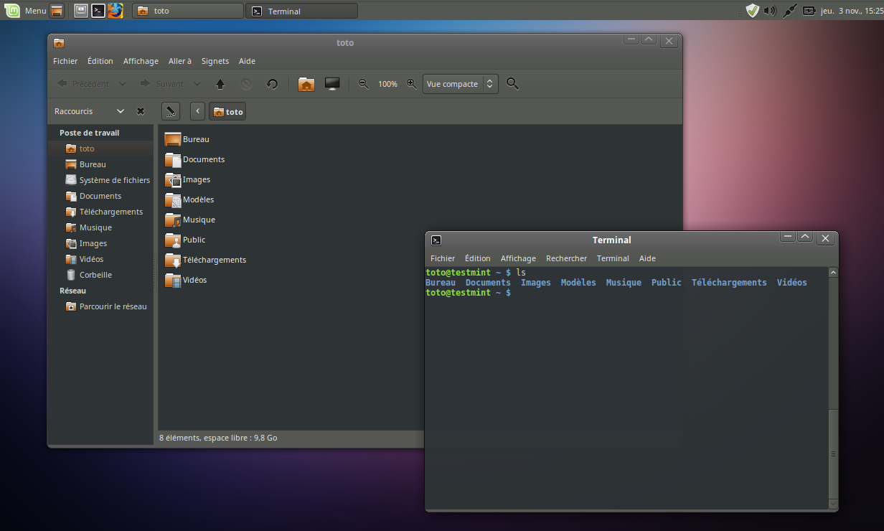Screen dimensions: 884x531
Task: Open the Rechercher menu in Terminal
Action: coord(566,258)
